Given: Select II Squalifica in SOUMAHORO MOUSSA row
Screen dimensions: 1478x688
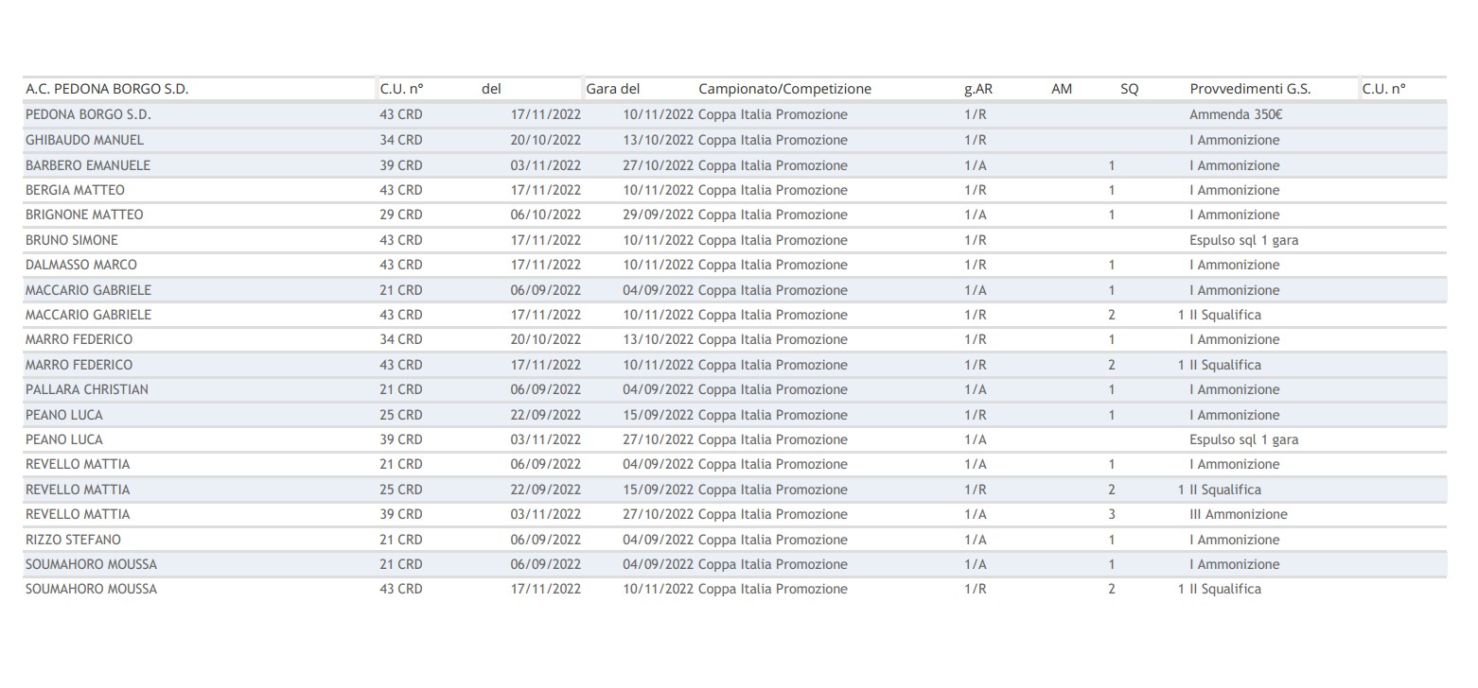Looking at the screenshot, I should 1225,589.
